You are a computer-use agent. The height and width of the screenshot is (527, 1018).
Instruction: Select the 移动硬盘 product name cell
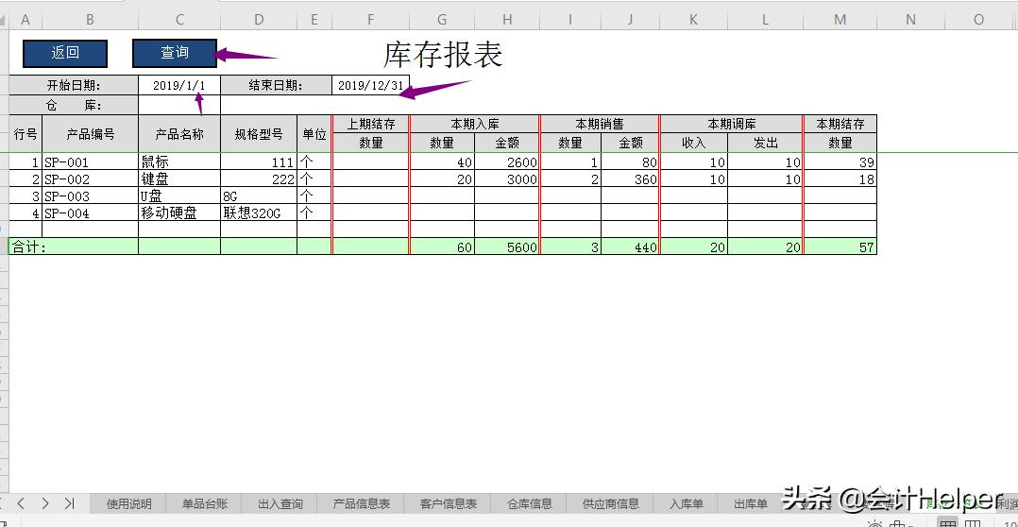[179, 212]
